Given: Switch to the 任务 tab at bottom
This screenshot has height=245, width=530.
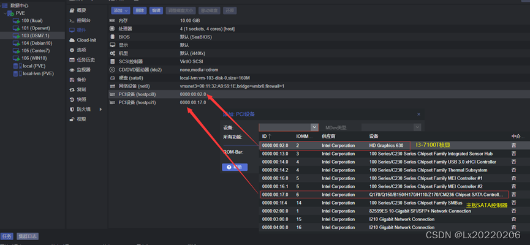Looking at the screenshot, I should [x=7, y=236].
